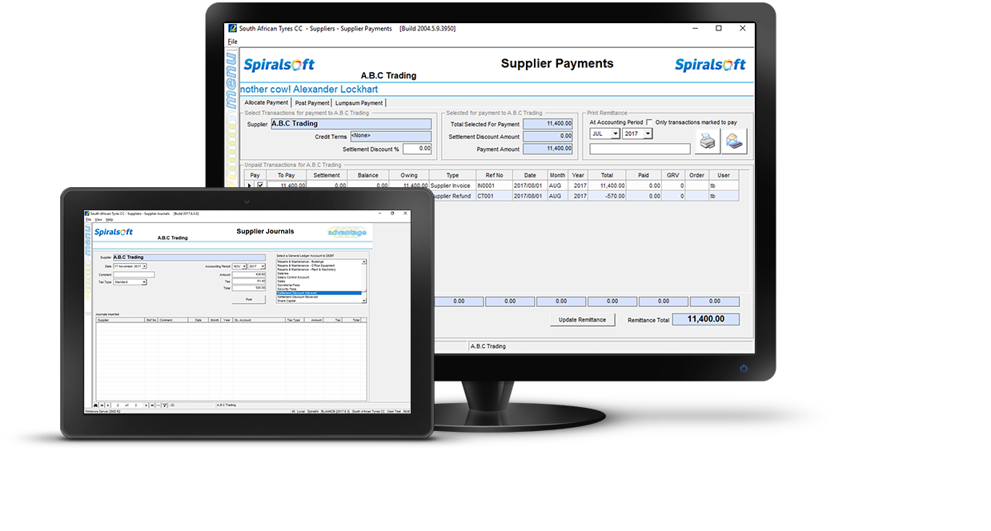Click the advantage logo in Supplier Journals

click(x=347, y=233)
